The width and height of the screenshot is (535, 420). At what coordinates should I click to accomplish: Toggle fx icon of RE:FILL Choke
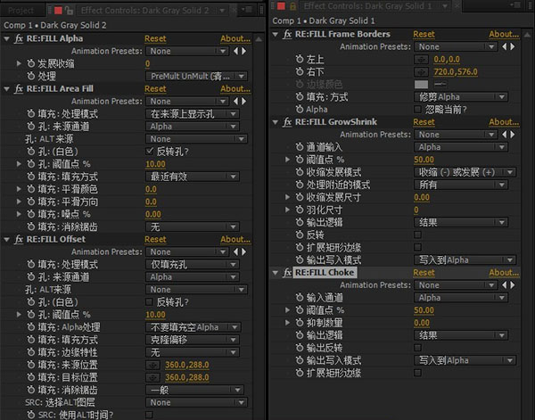287,273
